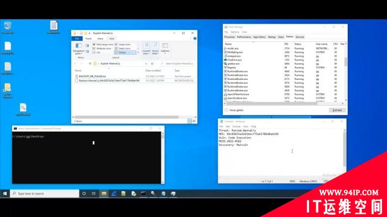Viewport: 387px width, 217px height.
Task: Expand the Current view dropdown
Action: [147, 48]
